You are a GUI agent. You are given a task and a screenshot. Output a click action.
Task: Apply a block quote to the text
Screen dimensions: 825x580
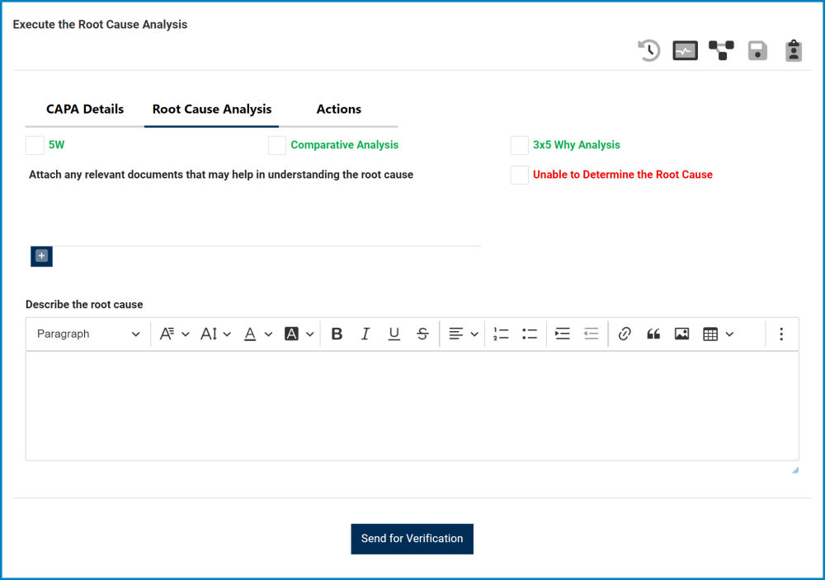pyautogui.click(x=653, y=334)
